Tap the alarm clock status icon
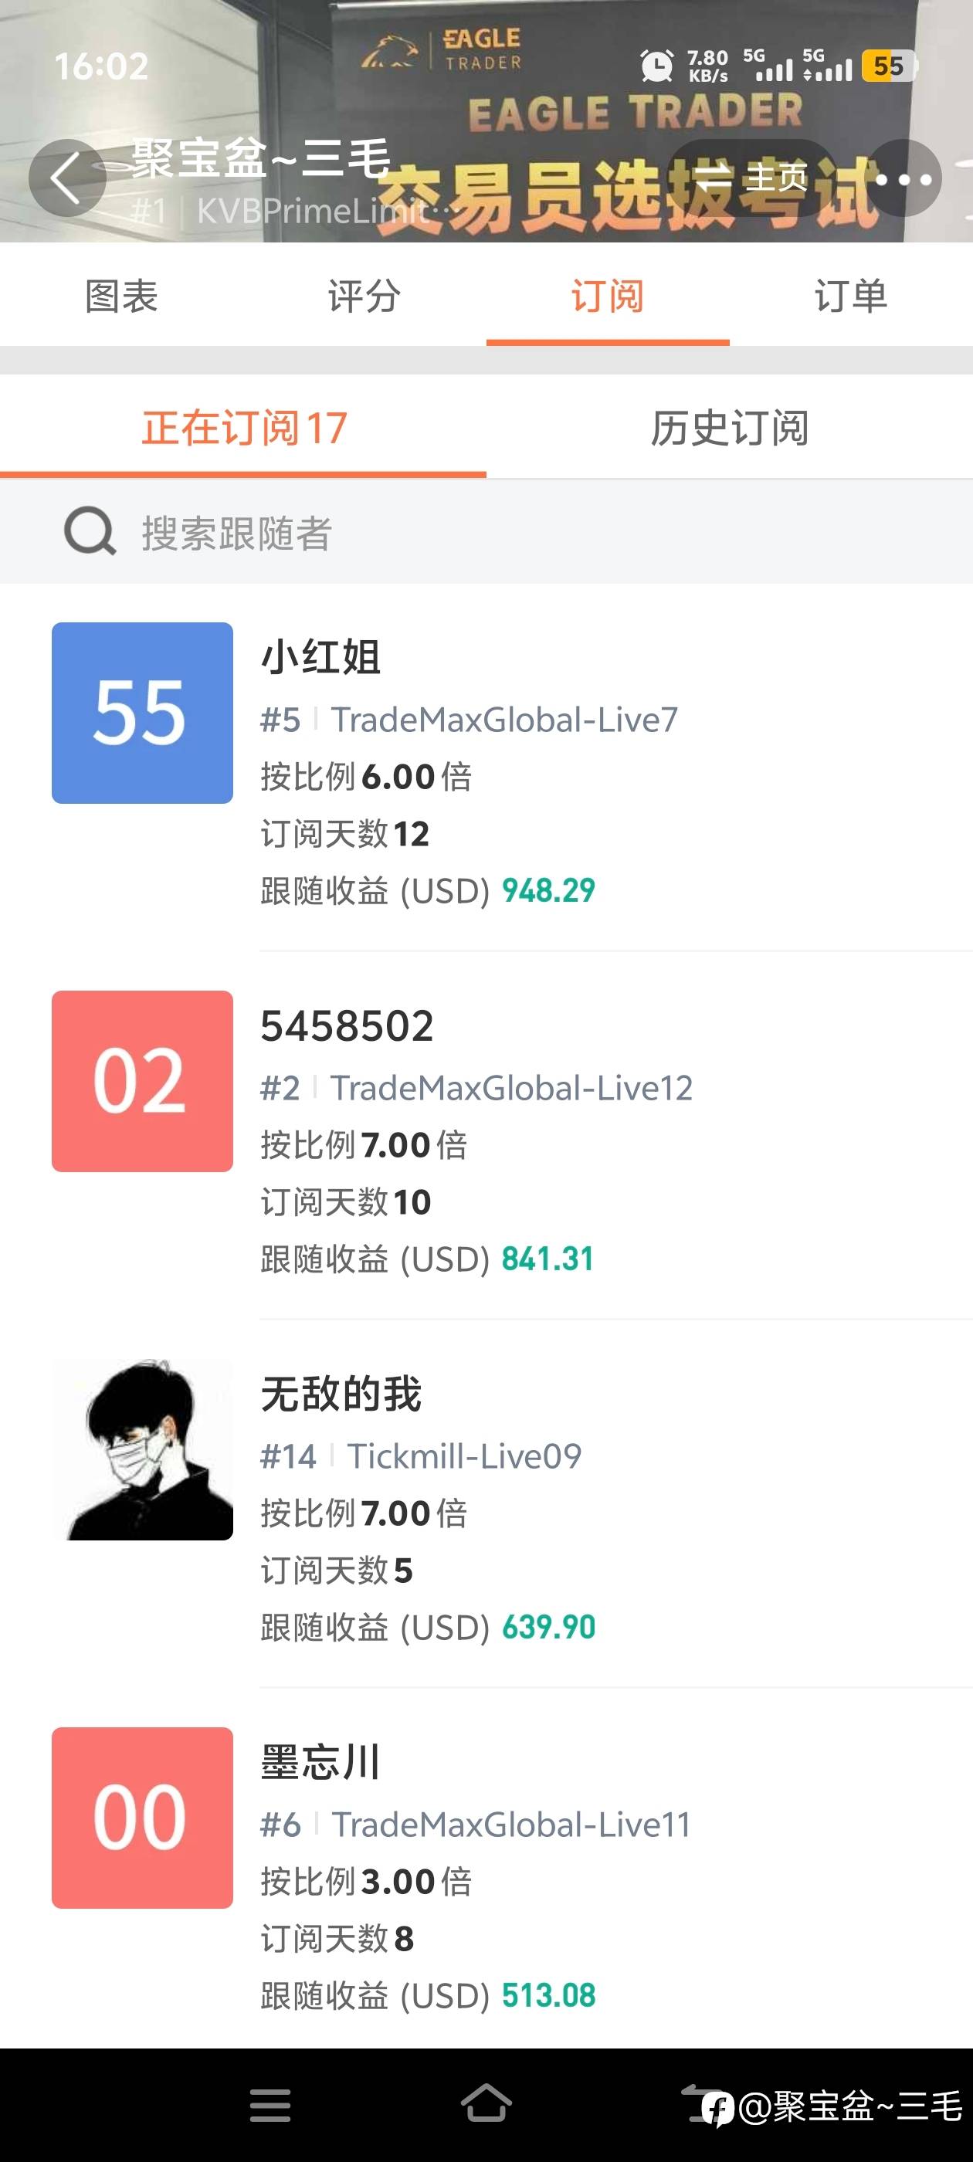973x2162 pixels. 656,66
